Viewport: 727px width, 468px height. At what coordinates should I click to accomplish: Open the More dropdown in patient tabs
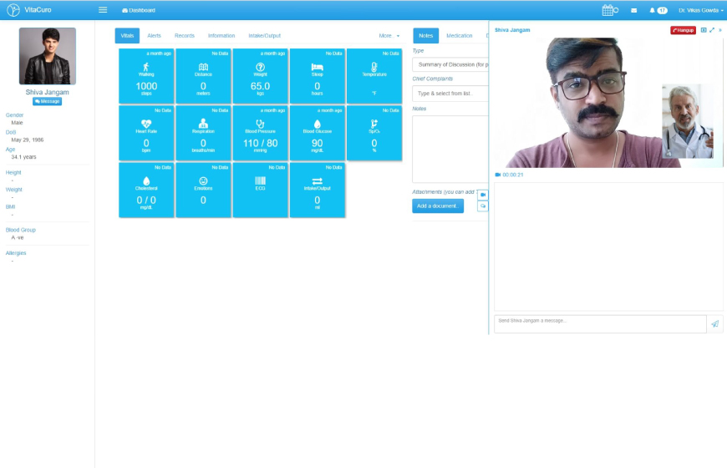coord(389,36)
